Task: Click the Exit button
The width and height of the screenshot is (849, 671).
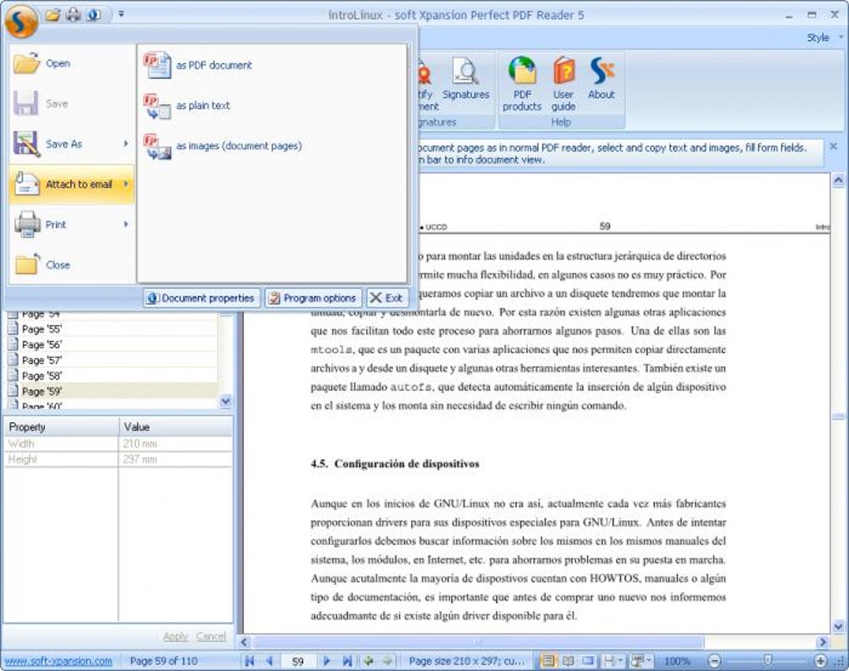Action: pyautogui.click(x=386, y=298)
